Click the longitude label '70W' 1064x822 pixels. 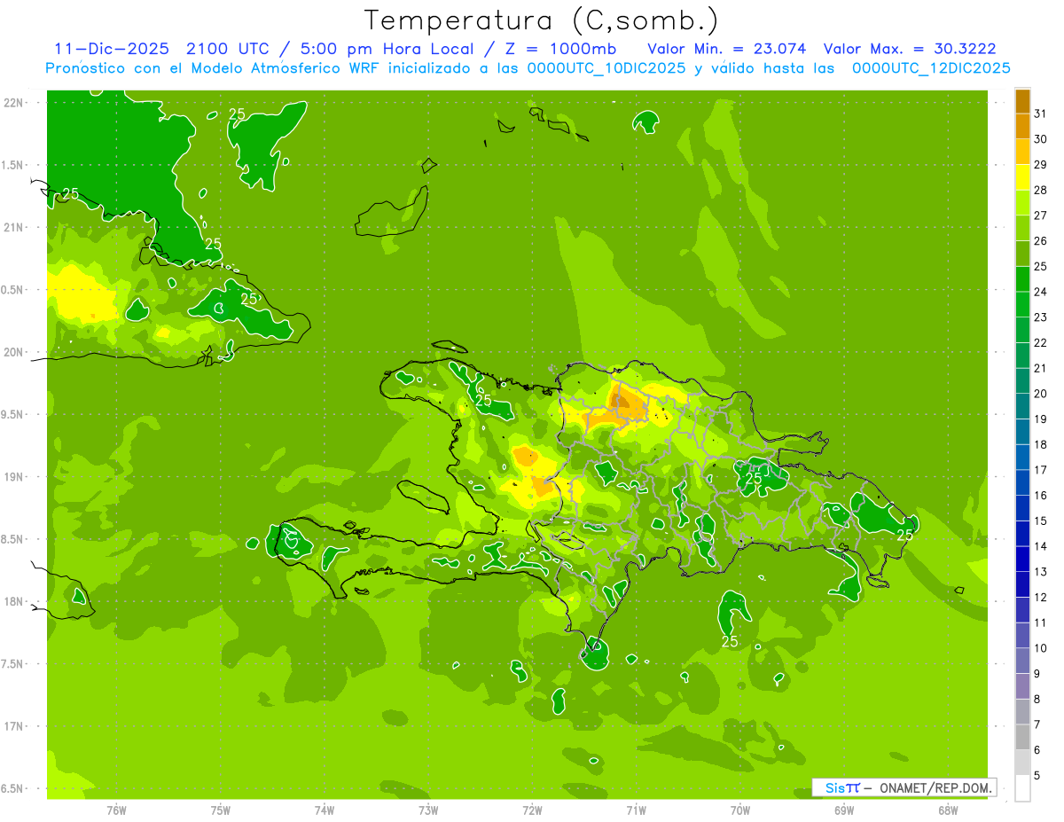point(740,810)
